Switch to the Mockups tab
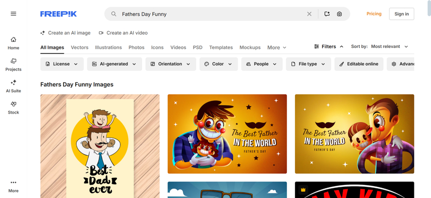 pos(250,47)
